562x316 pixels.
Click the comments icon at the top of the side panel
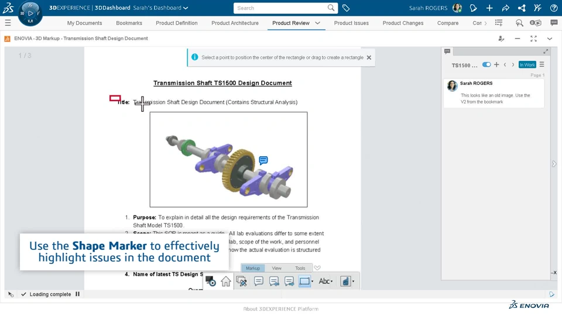click(447, 51)
